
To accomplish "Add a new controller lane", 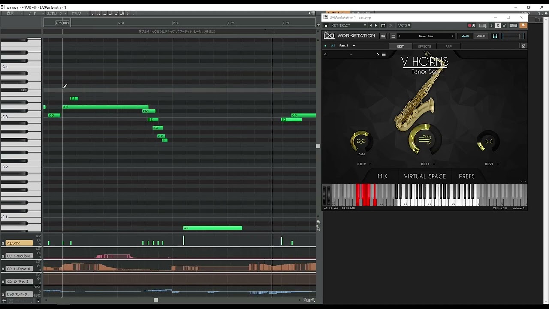I will pyautogui.click(x=4, y=301).
